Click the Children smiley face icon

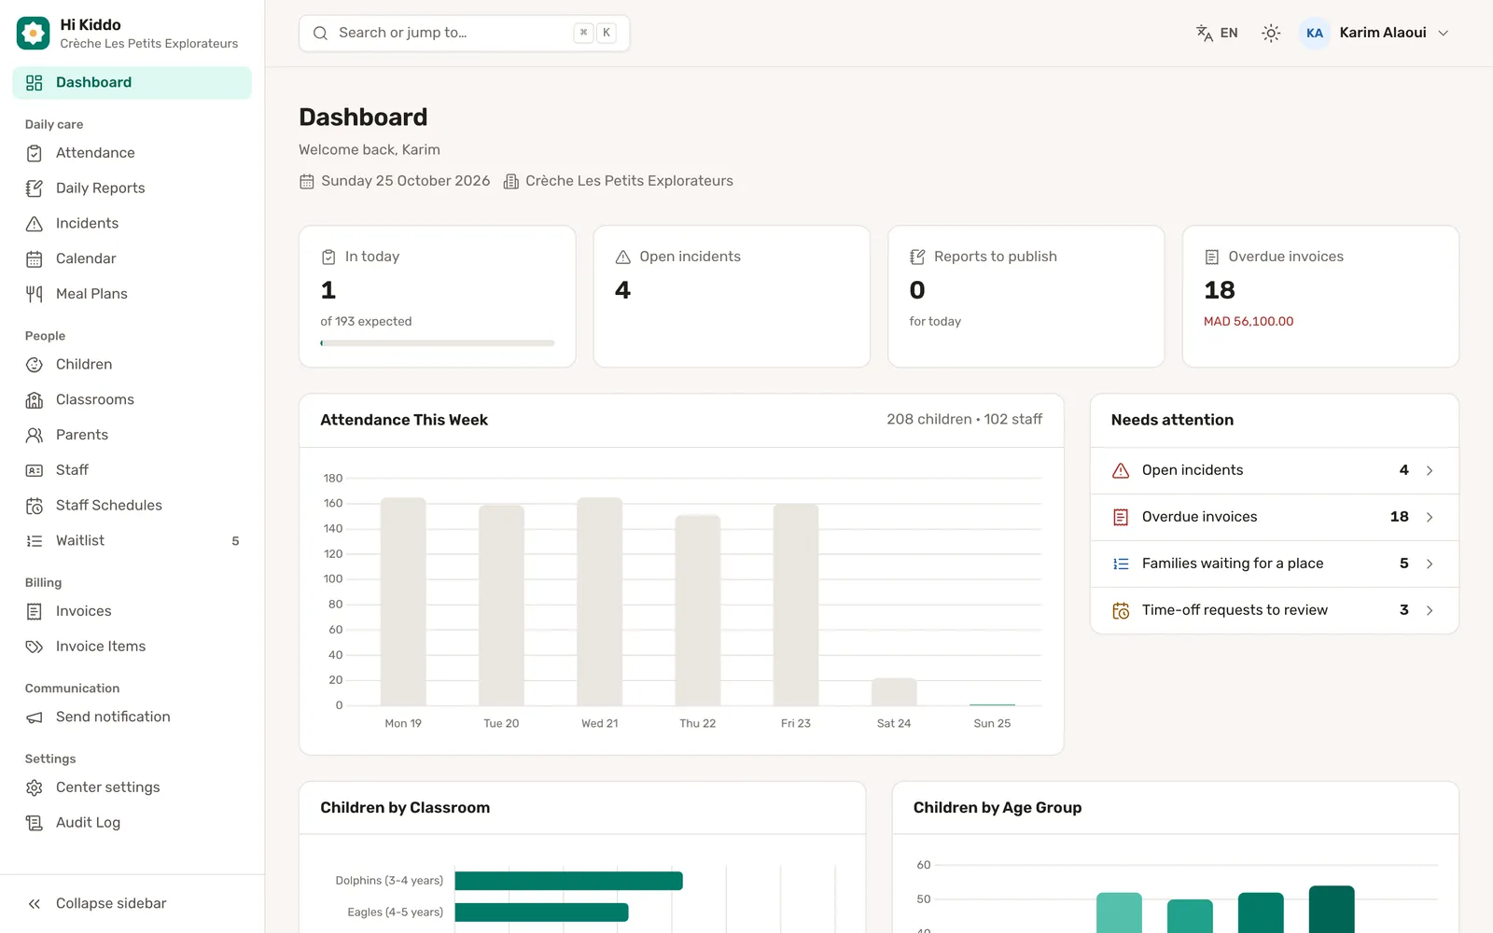35,365
